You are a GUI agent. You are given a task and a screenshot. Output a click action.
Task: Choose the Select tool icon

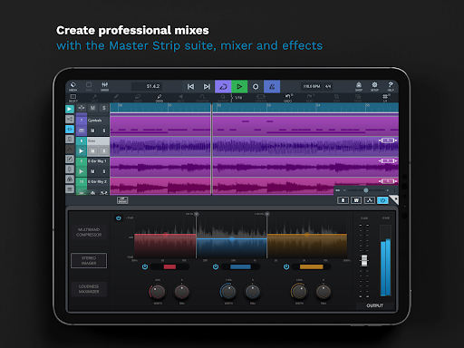pyautogui.click(x=73, y=98)
